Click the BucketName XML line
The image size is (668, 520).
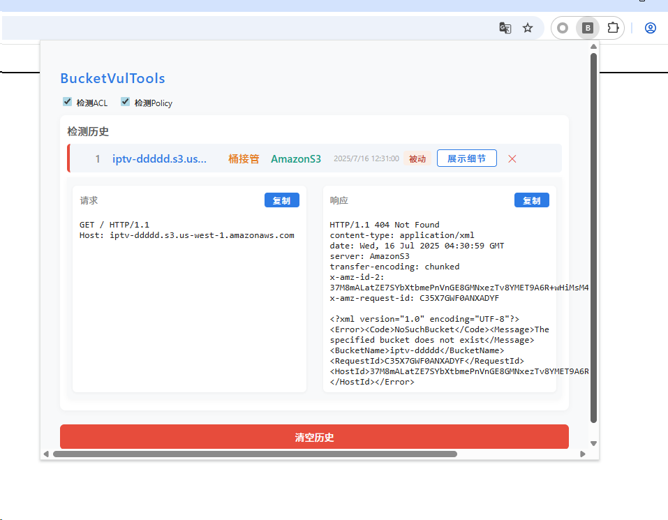[x=417, y=350]
